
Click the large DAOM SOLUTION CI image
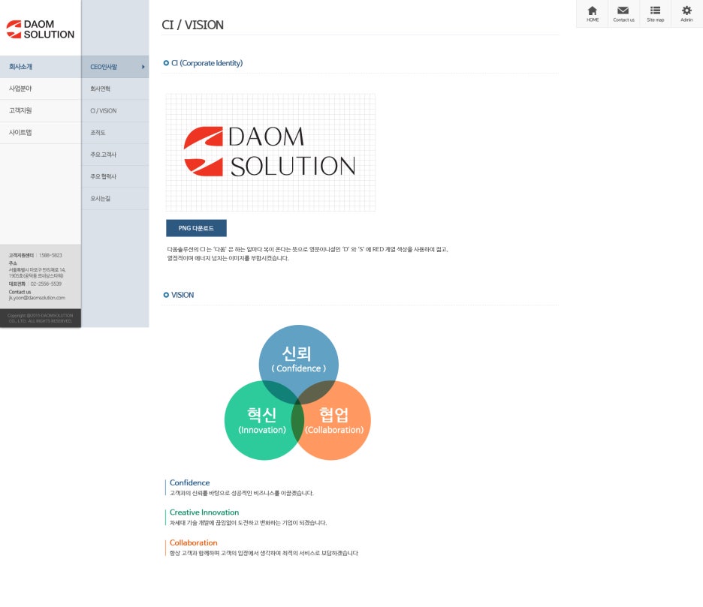point(270,152)
